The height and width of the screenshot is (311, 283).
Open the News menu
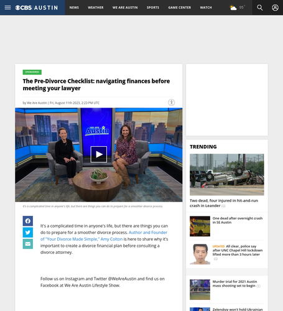click(x=74, y=7)
